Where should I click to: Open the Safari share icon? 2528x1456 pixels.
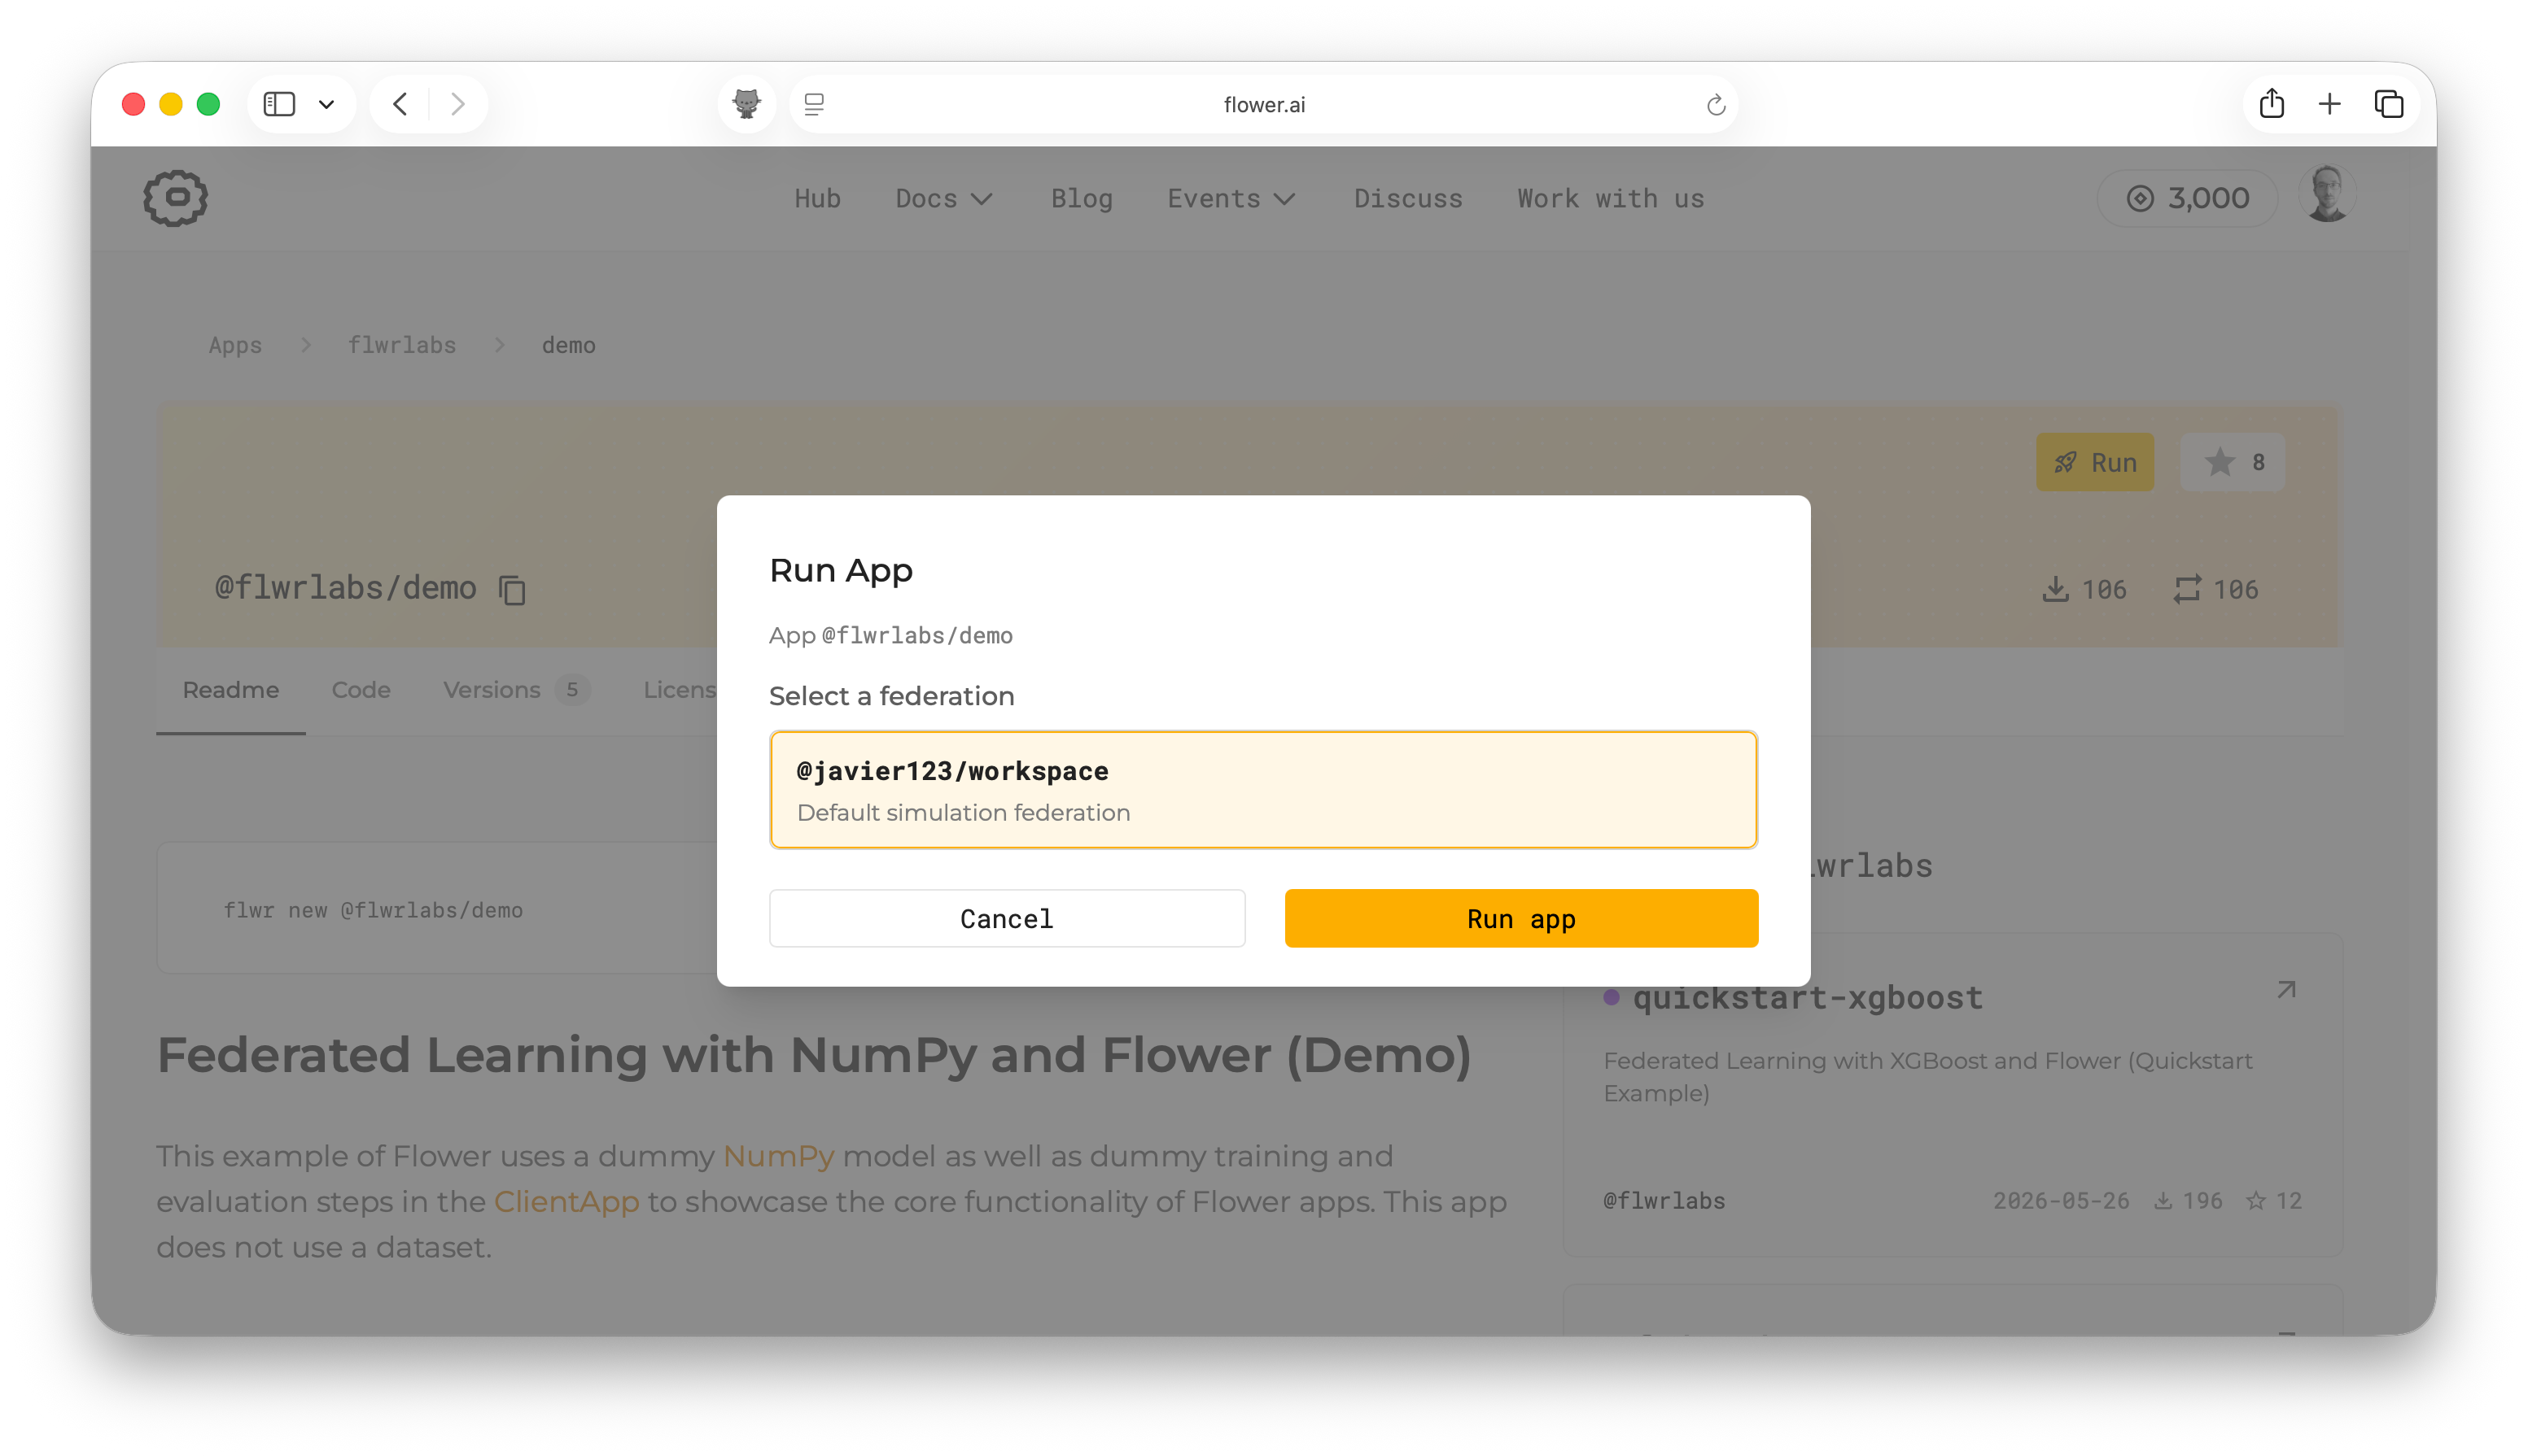coord(2271,103)
